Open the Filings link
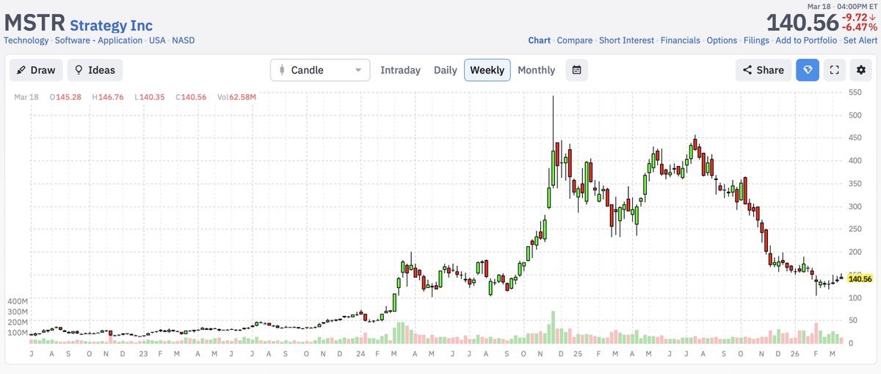This screenshot has height=374, width=881. (x=756, y=40)
